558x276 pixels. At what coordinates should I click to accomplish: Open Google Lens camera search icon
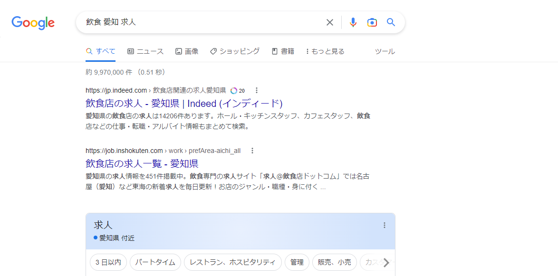(372, 22)
